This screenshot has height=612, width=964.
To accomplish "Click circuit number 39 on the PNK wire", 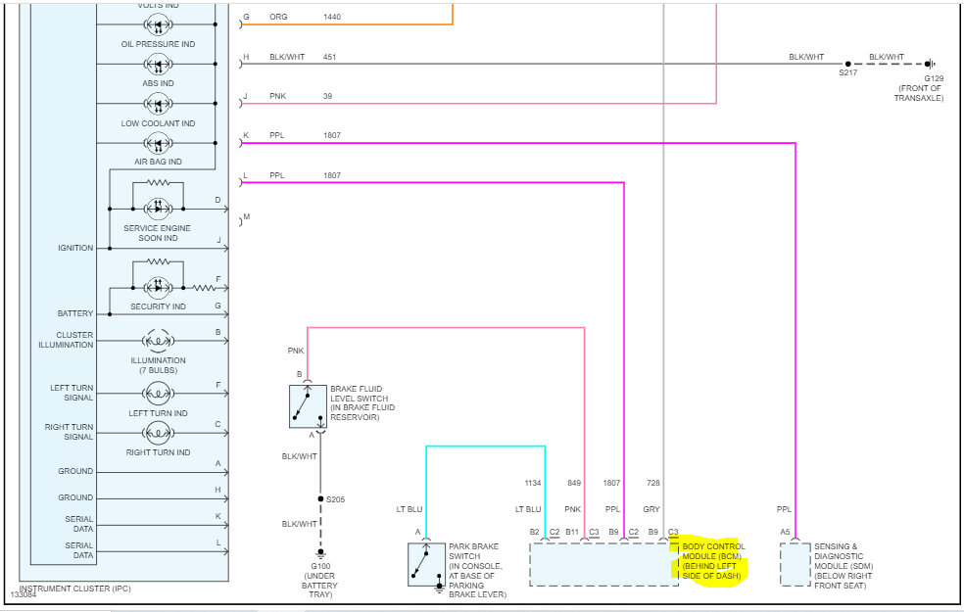I will point(327,97).
